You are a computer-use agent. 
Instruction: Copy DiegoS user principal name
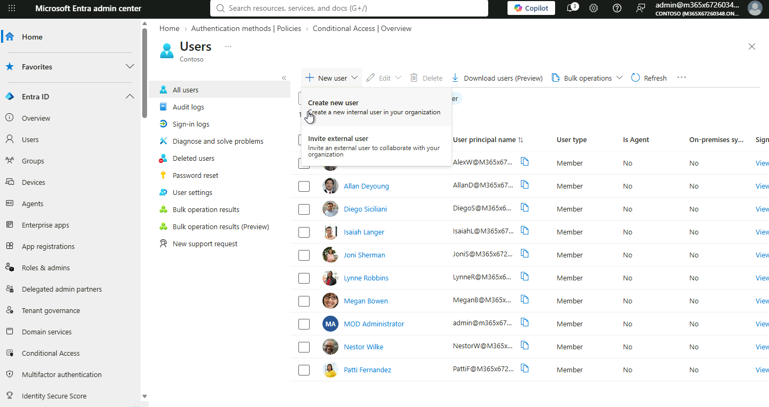(525, 208)
